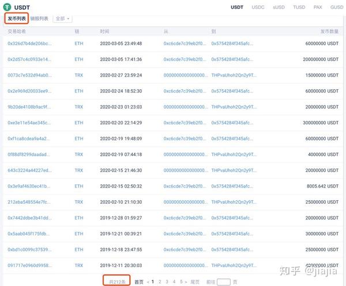Screen dimensions: 346x286
Task: Click the 时间 column header
Action: (x=104, y=32)
